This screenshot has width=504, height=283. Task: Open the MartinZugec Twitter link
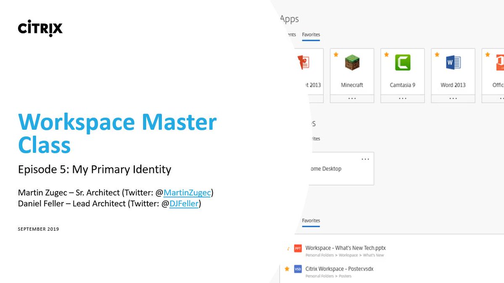[187, 193]
